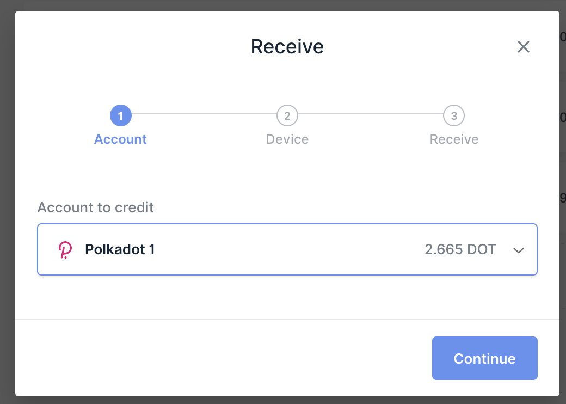
Task: Click progress line between steps 2 and 3
Action: (371, 114)
